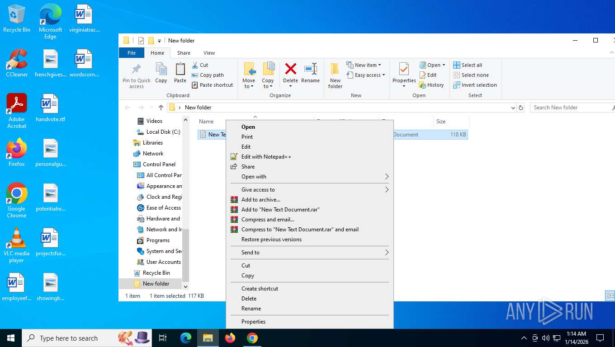Screen dimensions: 615x347
Task: Switch to the View tab
Action: click(209, 53)
